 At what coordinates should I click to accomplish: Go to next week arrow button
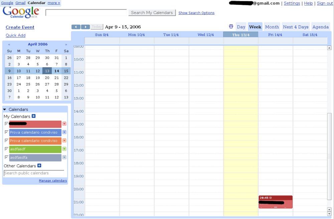86,27
